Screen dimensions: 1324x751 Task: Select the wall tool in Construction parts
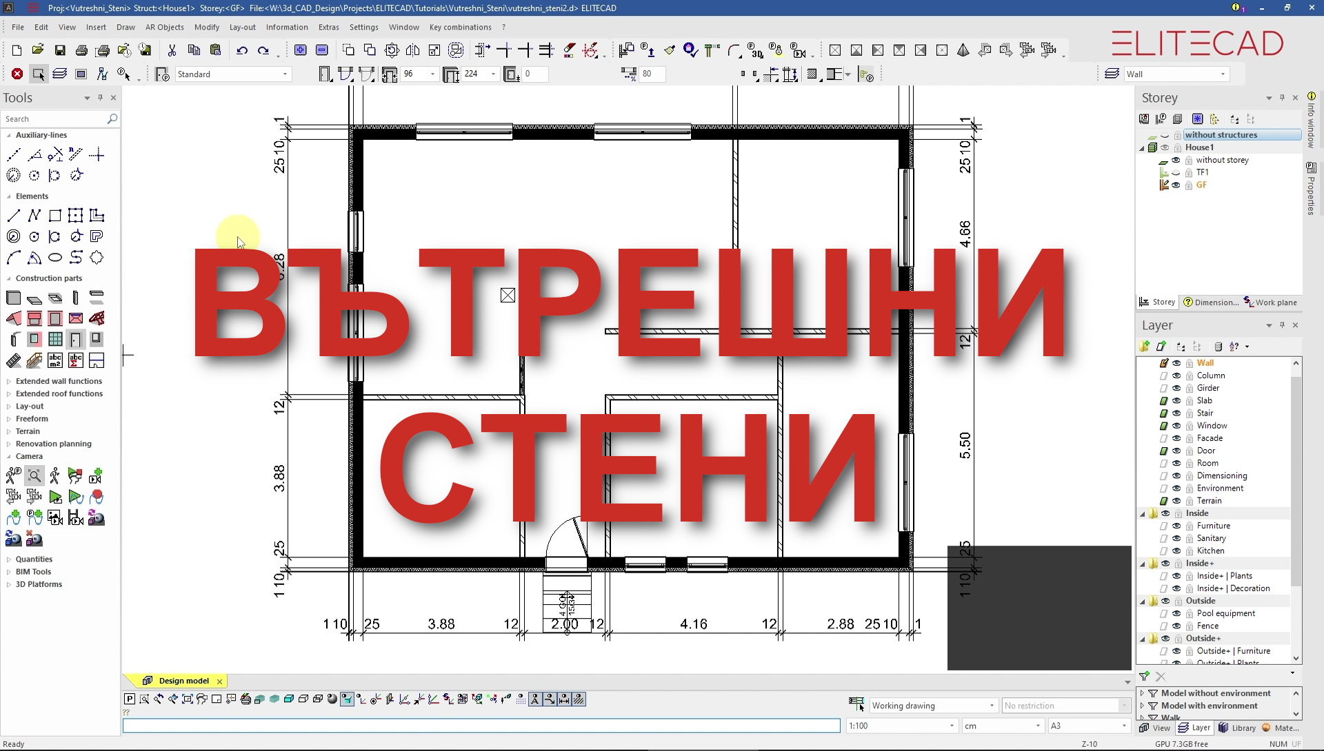tap(13, 298)
